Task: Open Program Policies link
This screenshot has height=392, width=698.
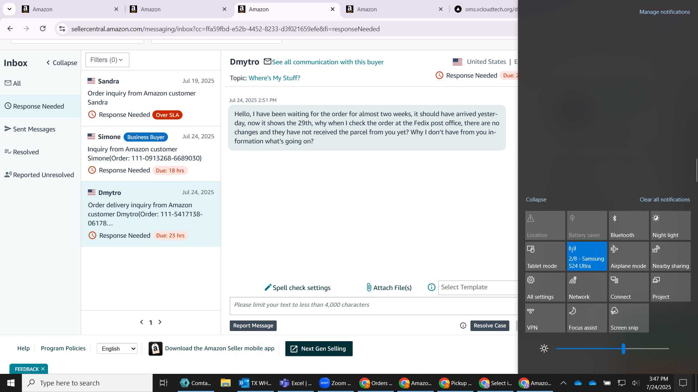Action: pos(63,348)
